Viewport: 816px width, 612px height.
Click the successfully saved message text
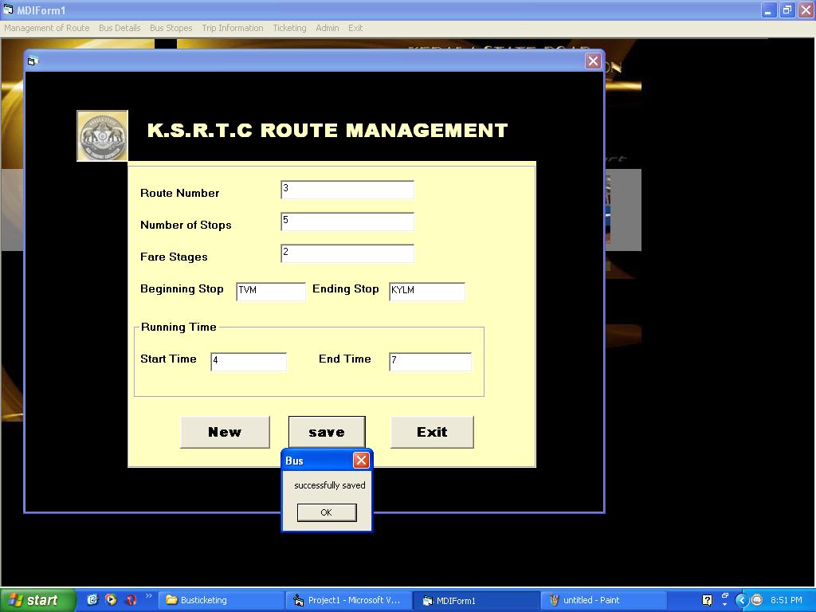tap(330, 485)
